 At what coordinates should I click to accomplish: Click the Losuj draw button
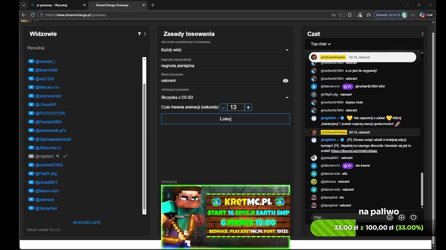(x=225, y=119)
